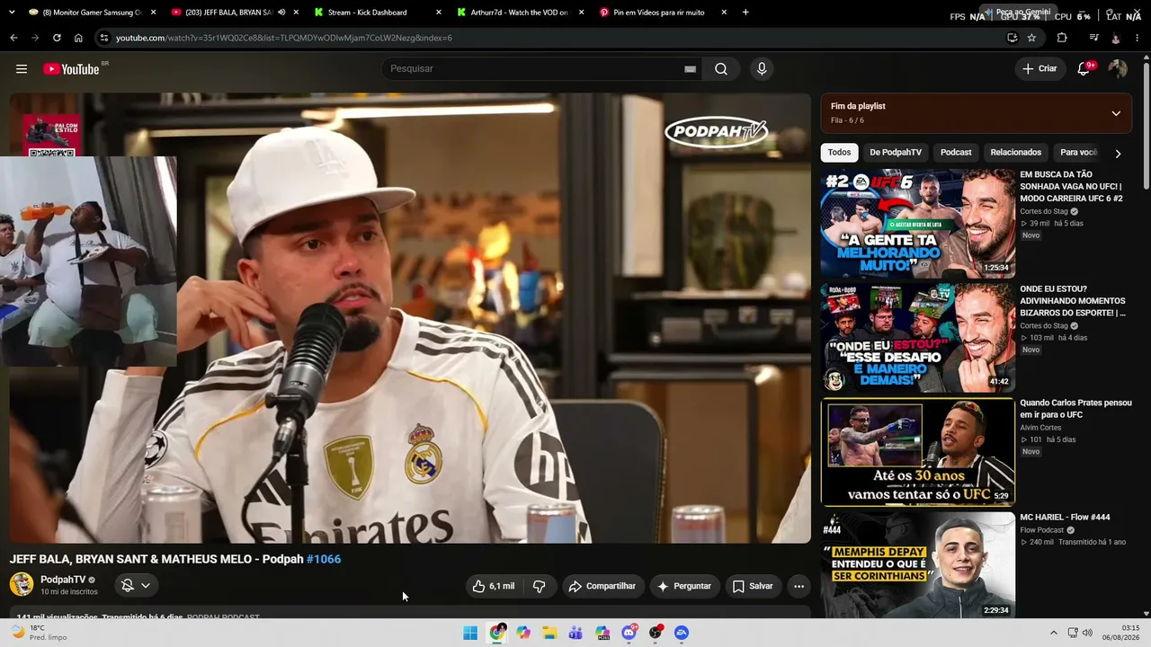Image resolution: width=1151 pixels, height=647 pixels.
Task: Open Copilot from the taskbar
Action: coord(523,633)
